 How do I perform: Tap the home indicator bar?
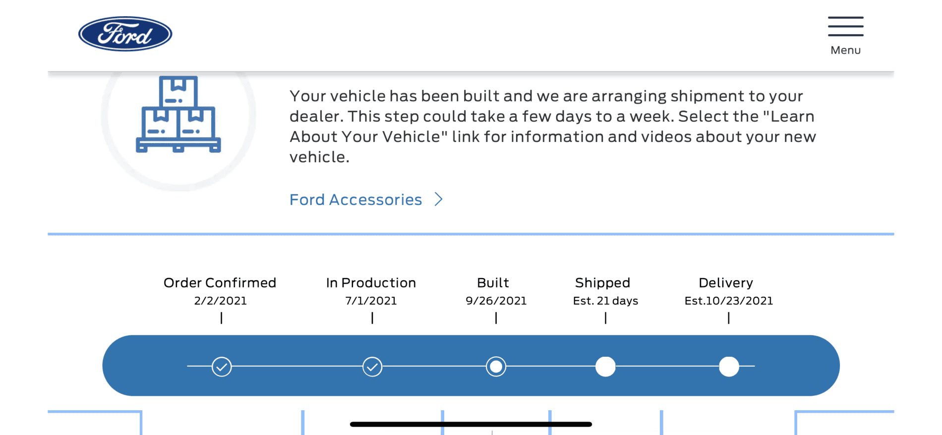[x=471, y=424]
